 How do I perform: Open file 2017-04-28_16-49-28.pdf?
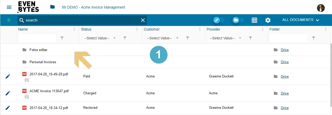point(49,74)
